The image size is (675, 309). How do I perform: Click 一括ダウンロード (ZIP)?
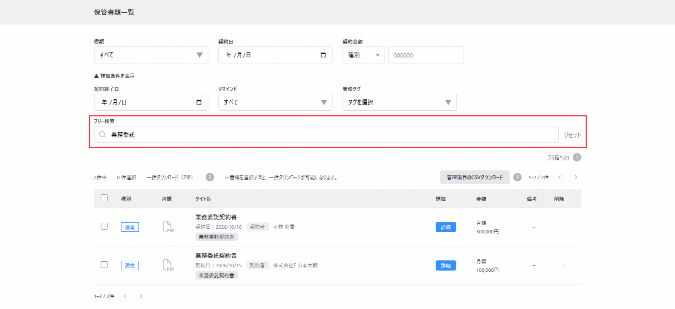pyautogui.click(x=170, y=178)
